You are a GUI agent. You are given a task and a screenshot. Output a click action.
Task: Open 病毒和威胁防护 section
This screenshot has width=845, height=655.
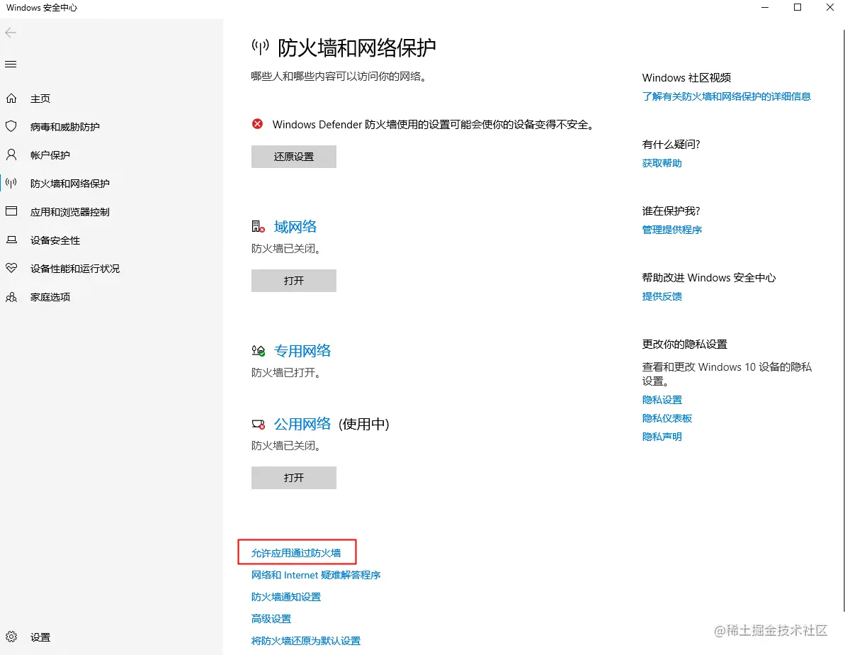pos(64,127)
